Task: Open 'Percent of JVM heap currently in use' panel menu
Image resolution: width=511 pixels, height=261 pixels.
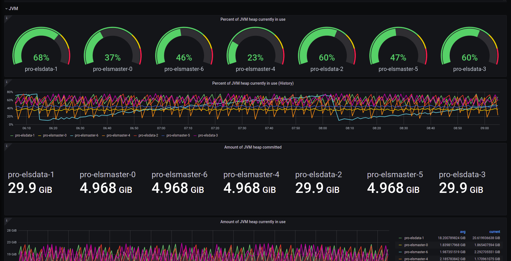Action: pos(253,19)
